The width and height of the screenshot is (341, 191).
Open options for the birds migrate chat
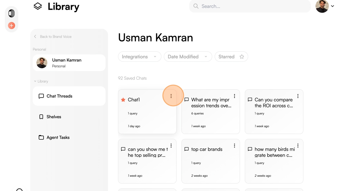tap(298, 146)
